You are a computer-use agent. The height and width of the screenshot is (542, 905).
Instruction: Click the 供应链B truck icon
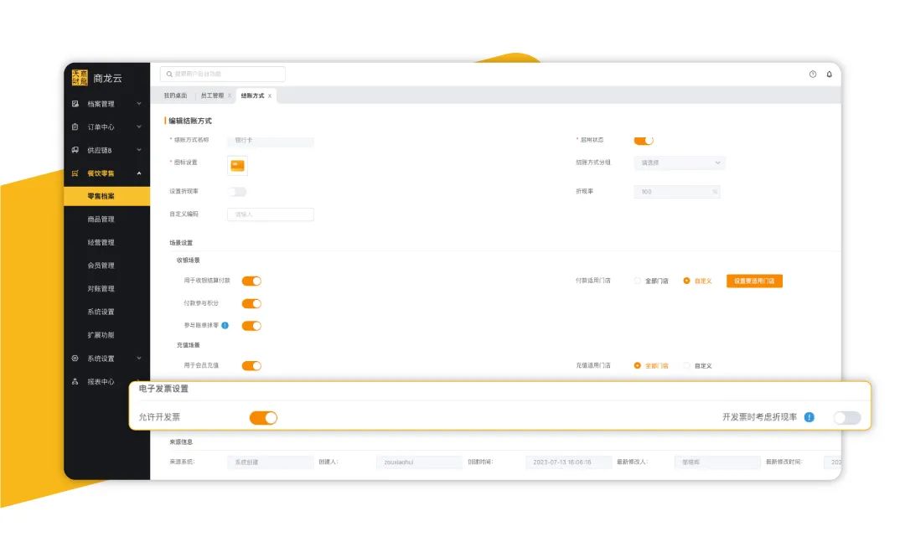[75, 150]
